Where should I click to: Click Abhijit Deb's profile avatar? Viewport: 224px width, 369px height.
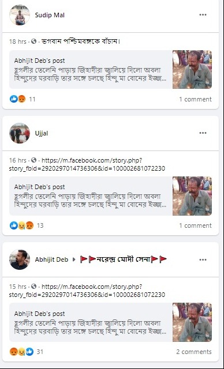pyautogui.click(x=20, y=259)
